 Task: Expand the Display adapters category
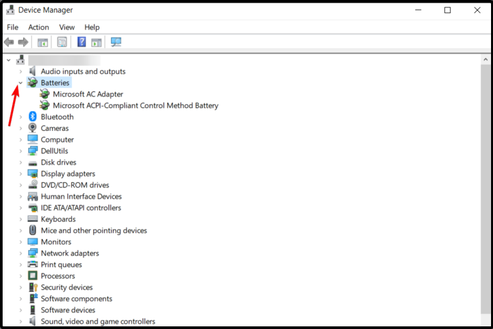point(21,174)
